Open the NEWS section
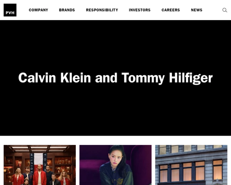Viewport: 231px width, 185px height. pyautogui.click(x=196, y=10)
